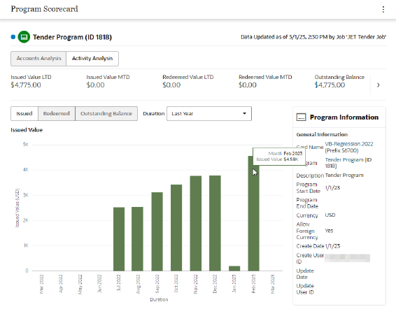The width and height of the screenshot is (396, 316).
Task: Click the Outstanding Balance metric value
Action: [330, 85]
